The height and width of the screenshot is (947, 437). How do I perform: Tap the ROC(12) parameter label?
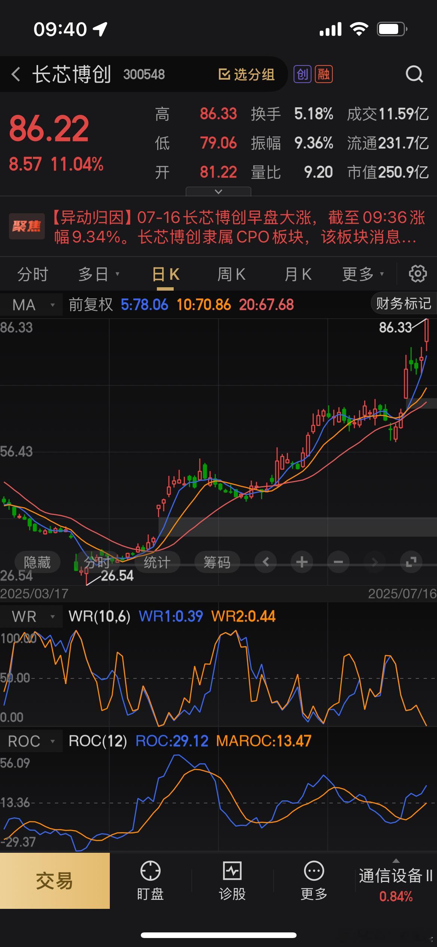(98, 741)
